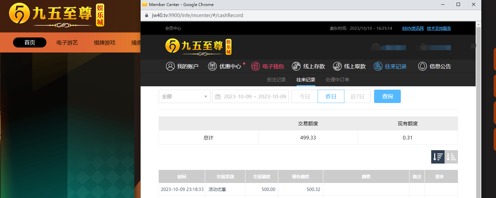Click the 查询 search button
Screen dimensions: 496x198
pyautogui.click(x=387, y=96)
